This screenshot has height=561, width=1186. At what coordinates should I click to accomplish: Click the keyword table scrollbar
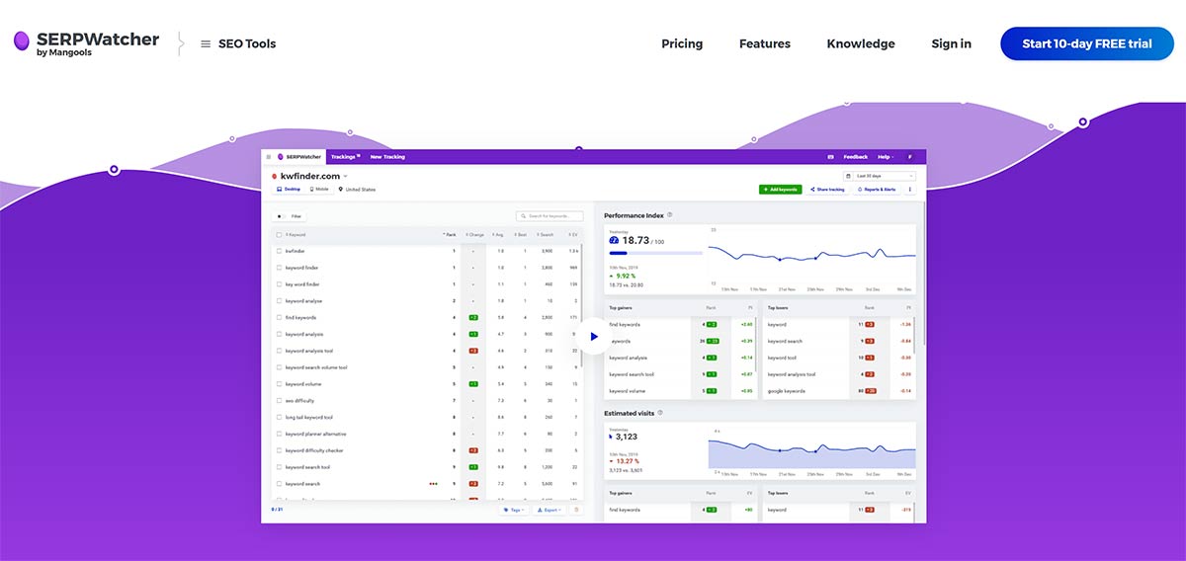[582, 306]
